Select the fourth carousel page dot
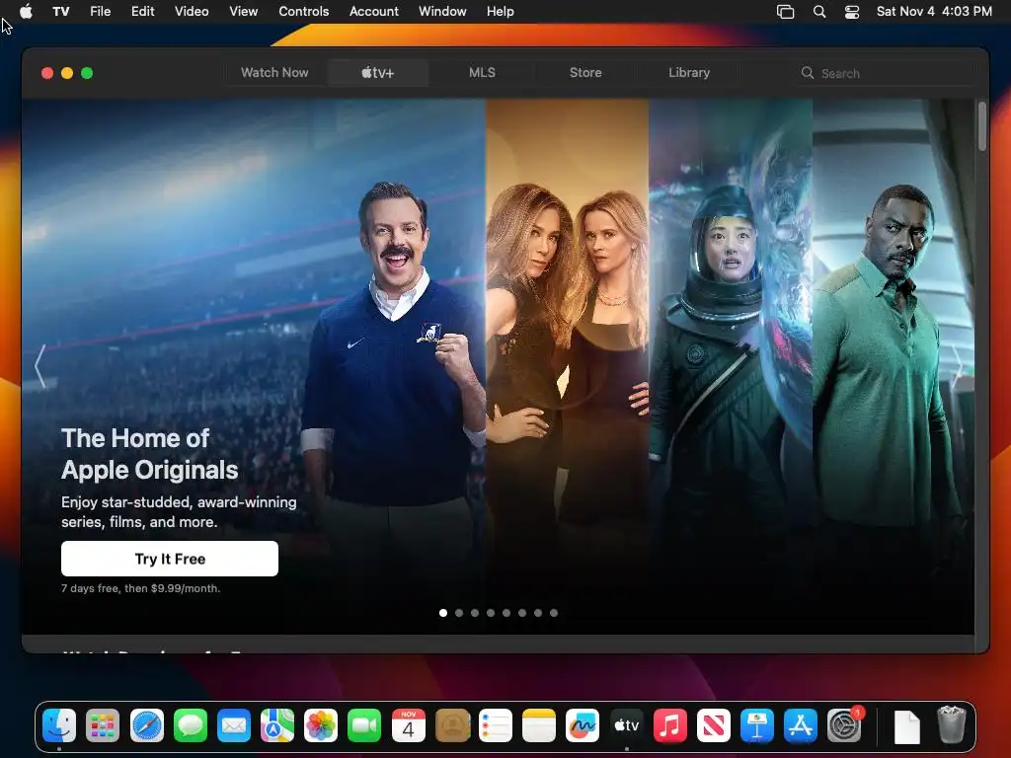 coord(491,613)
